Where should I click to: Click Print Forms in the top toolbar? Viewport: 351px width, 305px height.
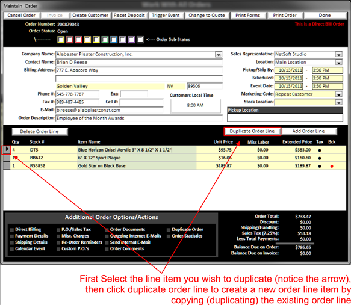[248, 16]
